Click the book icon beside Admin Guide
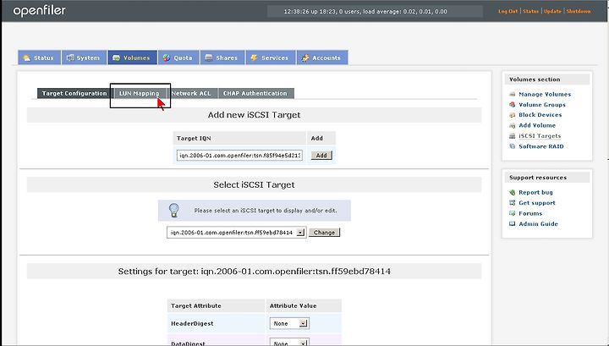The height and width of the screenshot is (346, 609). [513, 223]
